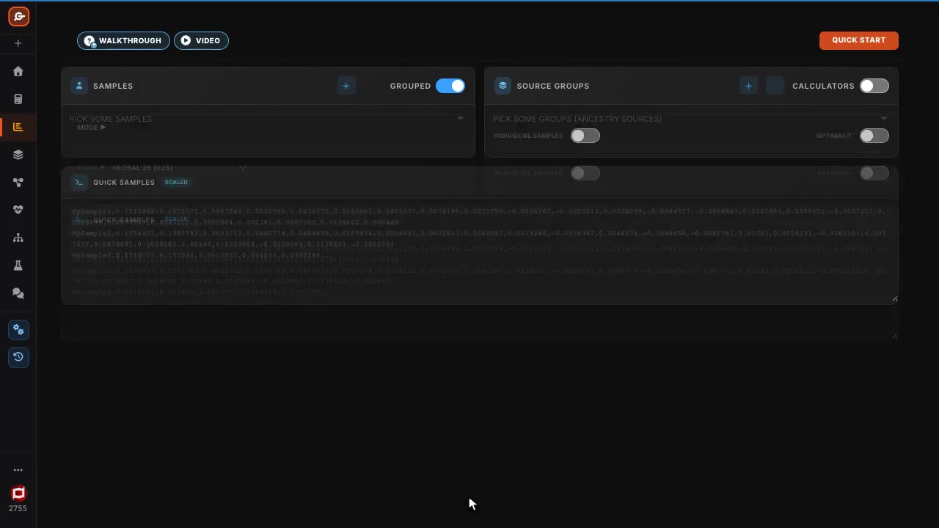Enable the Calculators toggle
The width and height of the screenshot is (939, 528).
click(874, 86)
